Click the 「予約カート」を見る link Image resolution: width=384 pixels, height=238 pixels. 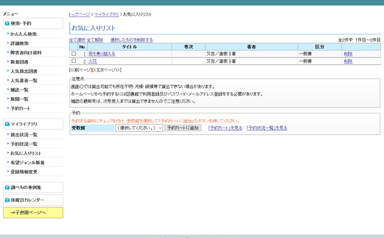pyautogui.click(x=225, y=128)
